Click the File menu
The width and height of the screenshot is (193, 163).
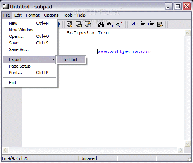(x=7, y=15)
